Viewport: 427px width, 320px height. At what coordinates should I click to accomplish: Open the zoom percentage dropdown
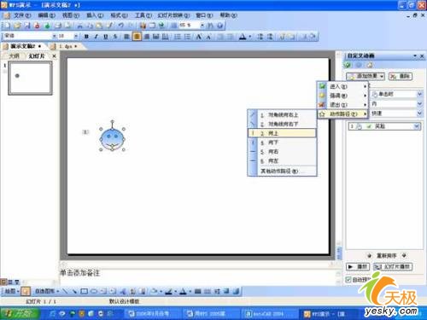(x=202, y=26)
